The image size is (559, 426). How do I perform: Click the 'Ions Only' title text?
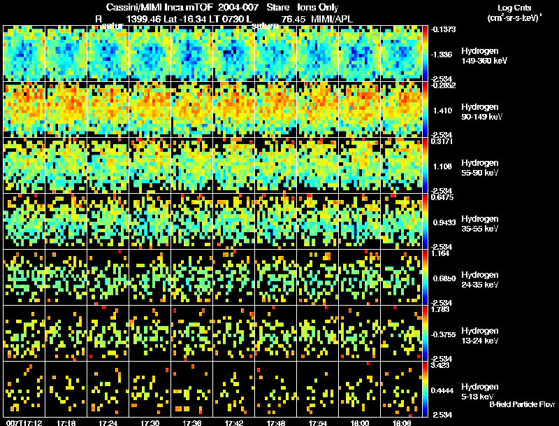(318, 7)
